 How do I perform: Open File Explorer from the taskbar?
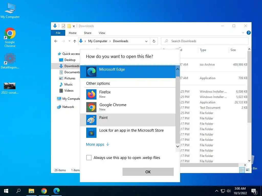tap(31, 191)
